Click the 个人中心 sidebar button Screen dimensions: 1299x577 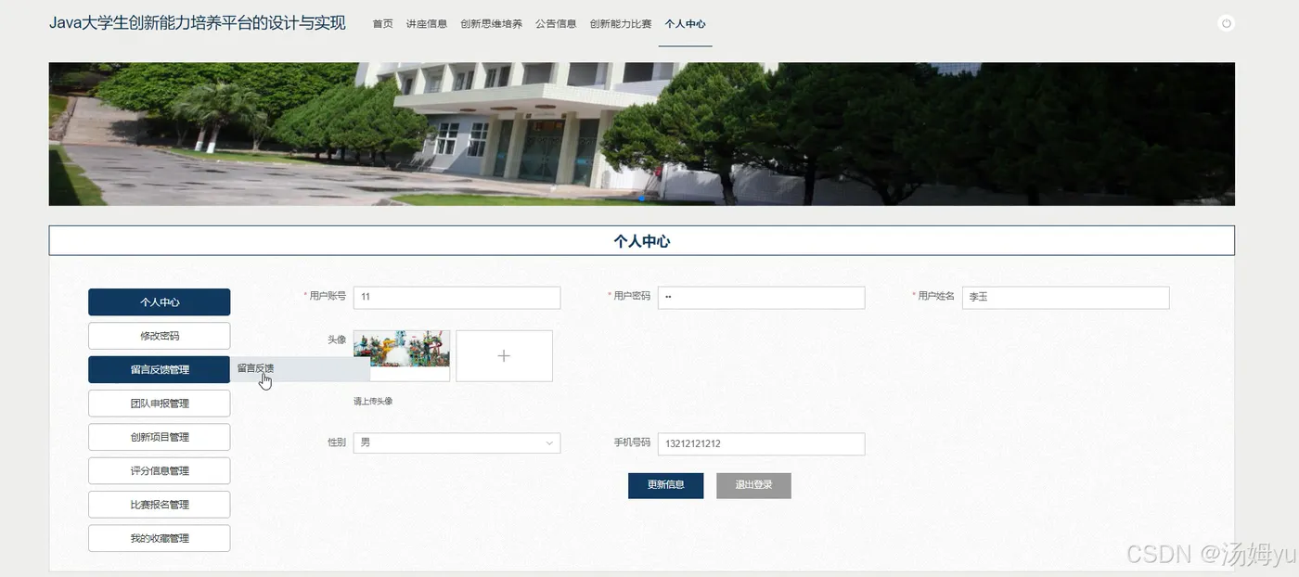(x=160, y=302)
